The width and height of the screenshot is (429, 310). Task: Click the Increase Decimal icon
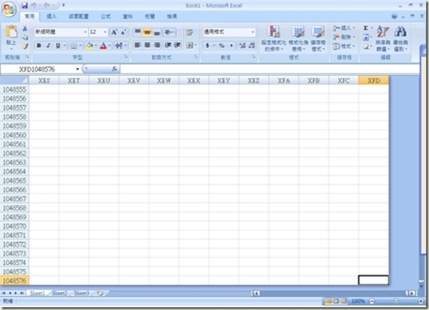(242, 45)
